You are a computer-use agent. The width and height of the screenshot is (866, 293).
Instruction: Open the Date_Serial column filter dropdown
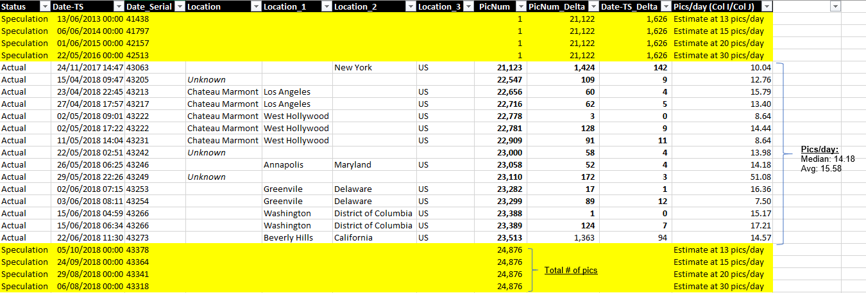tap(179, 6)
